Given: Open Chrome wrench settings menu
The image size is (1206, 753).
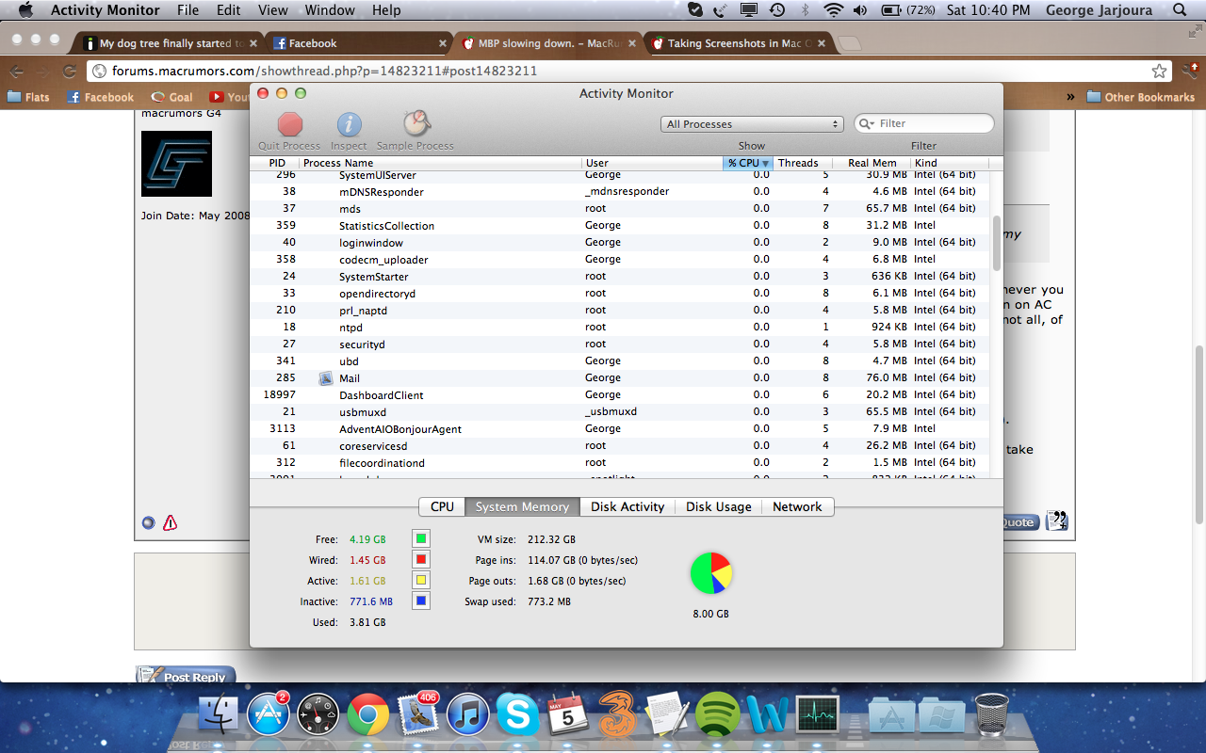Looking at the screenshot, I should point(1189,71).
